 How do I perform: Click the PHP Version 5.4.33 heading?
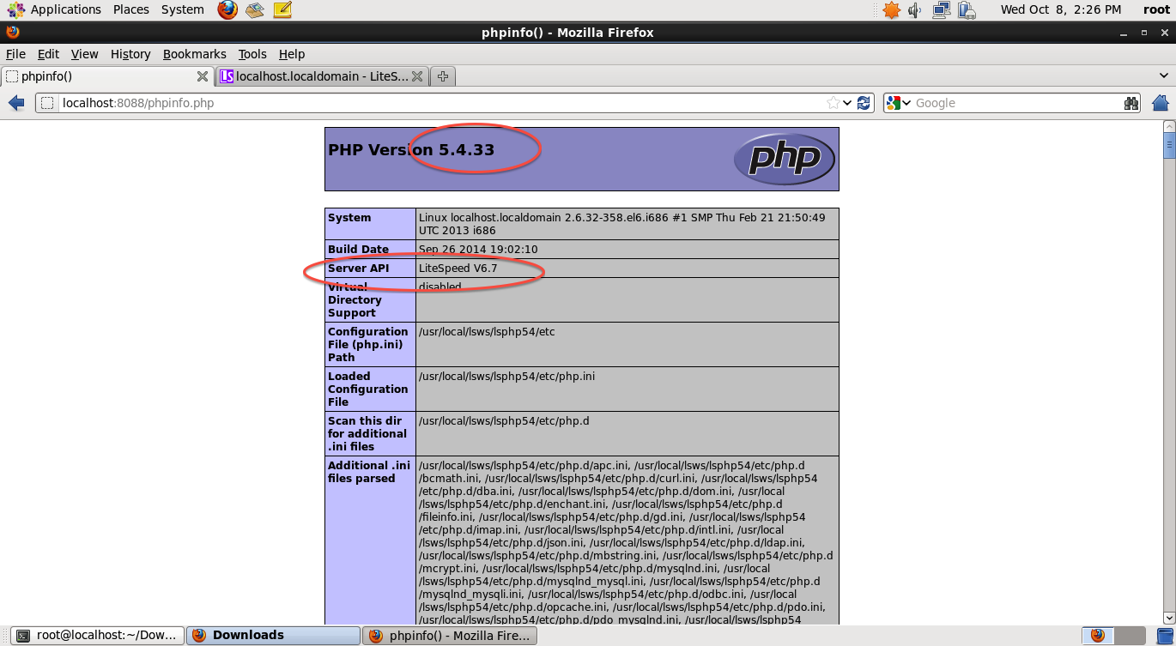411,150
